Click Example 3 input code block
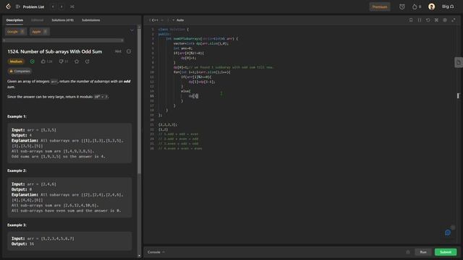 click(69, 241)
